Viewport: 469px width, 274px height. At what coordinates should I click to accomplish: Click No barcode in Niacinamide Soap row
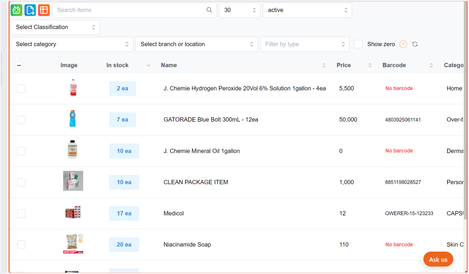(x=399, y=245)
